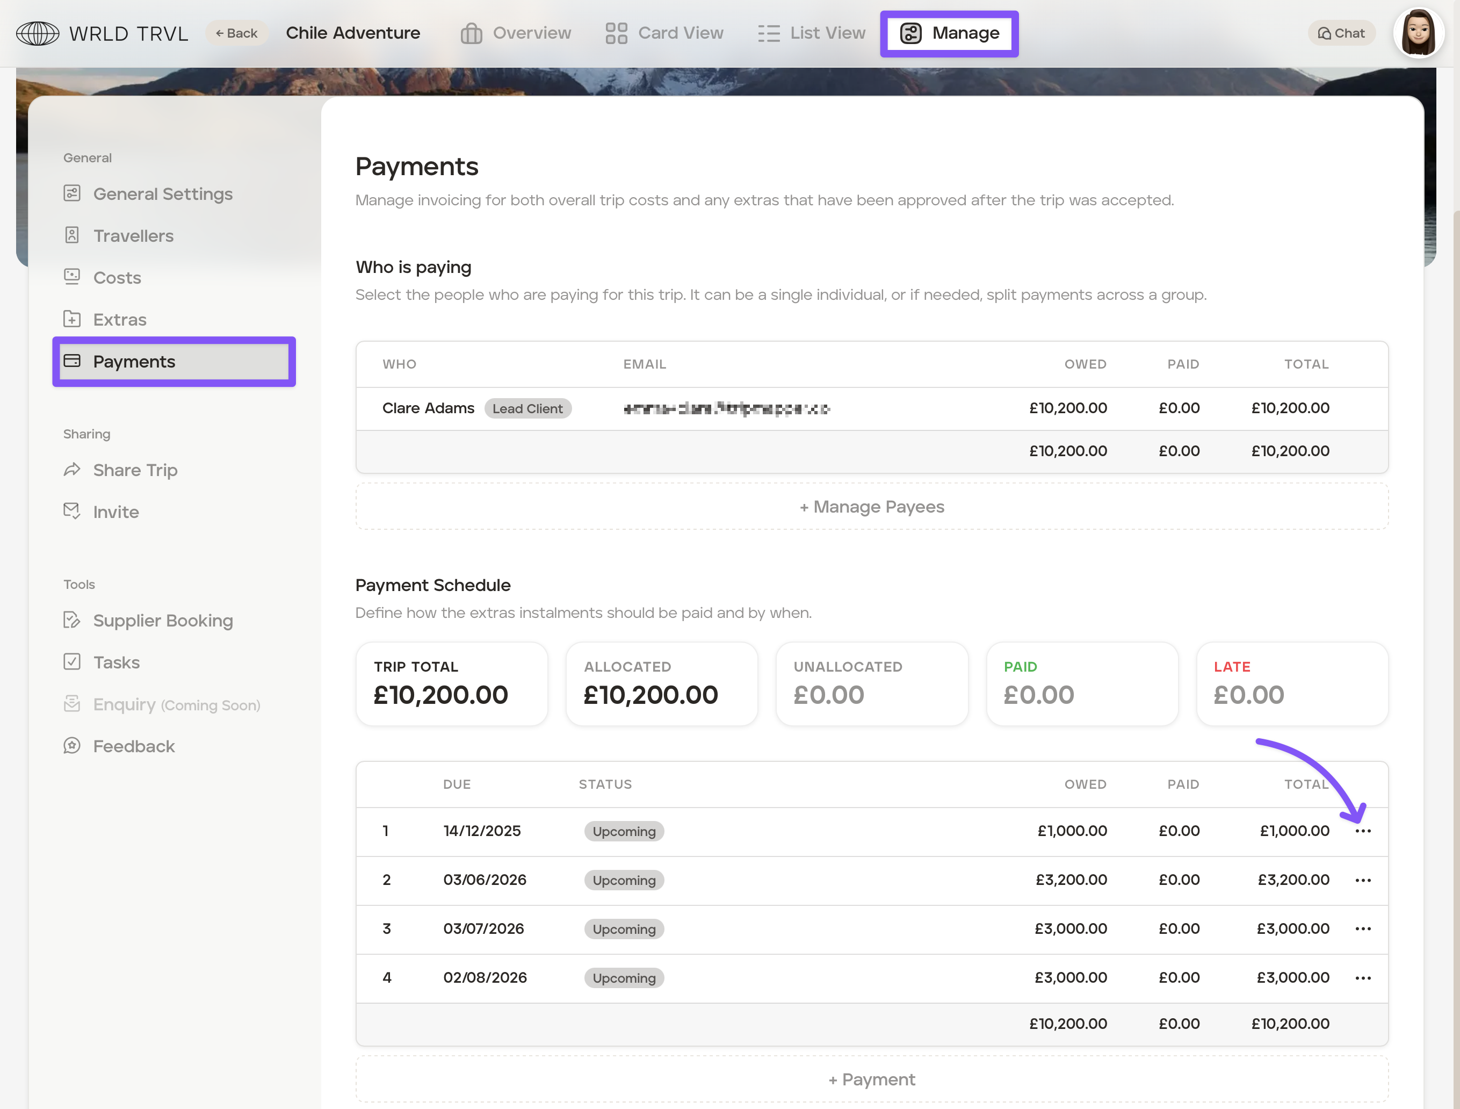This screenshot has height=1109, width=1460.
Task: Click the Back button
Action: point(236,33)
